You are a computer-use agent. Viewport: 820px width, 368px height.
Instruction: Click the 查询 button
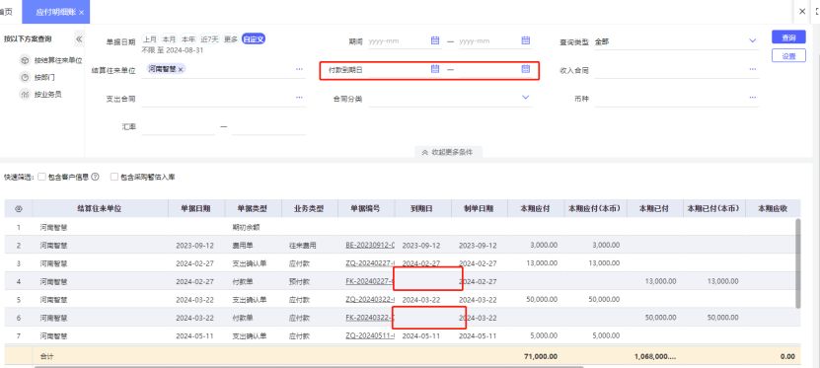788,37
